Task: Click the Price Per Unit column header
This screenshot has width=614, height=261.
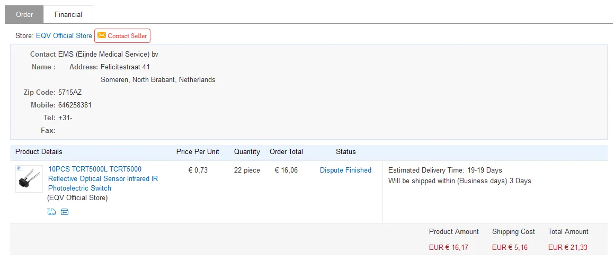Action: click(198, 151)
